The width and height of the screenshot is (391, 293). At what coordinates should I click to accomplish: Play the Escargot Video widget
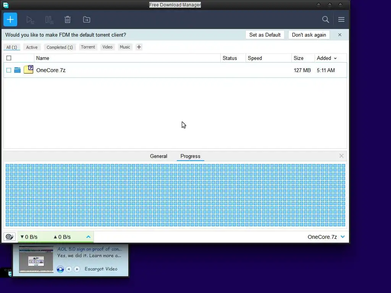tap(60, 269)
